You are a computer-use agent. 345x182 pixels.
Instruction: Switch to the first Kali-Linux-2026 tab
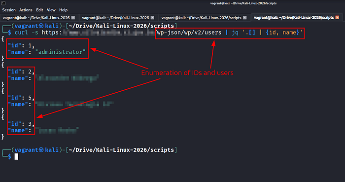pyautogui.click(x=36, y=18)
